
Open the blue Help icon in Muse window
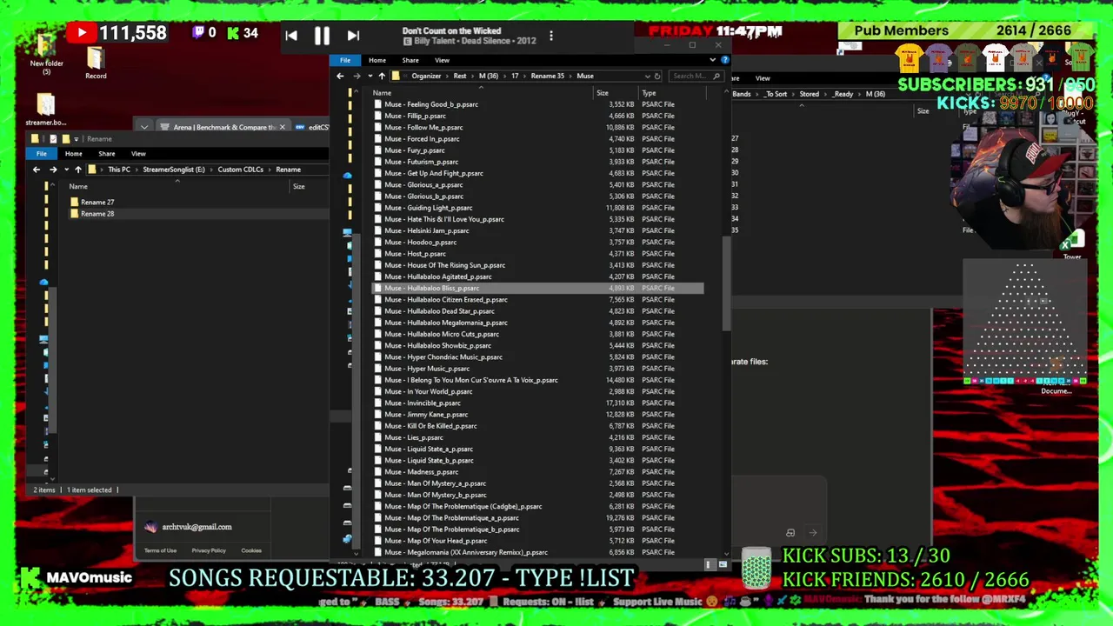tap(724, 60)
